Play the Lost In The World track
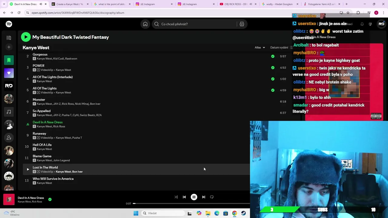Viewport: 388px width, 218px height. (28, 169)
